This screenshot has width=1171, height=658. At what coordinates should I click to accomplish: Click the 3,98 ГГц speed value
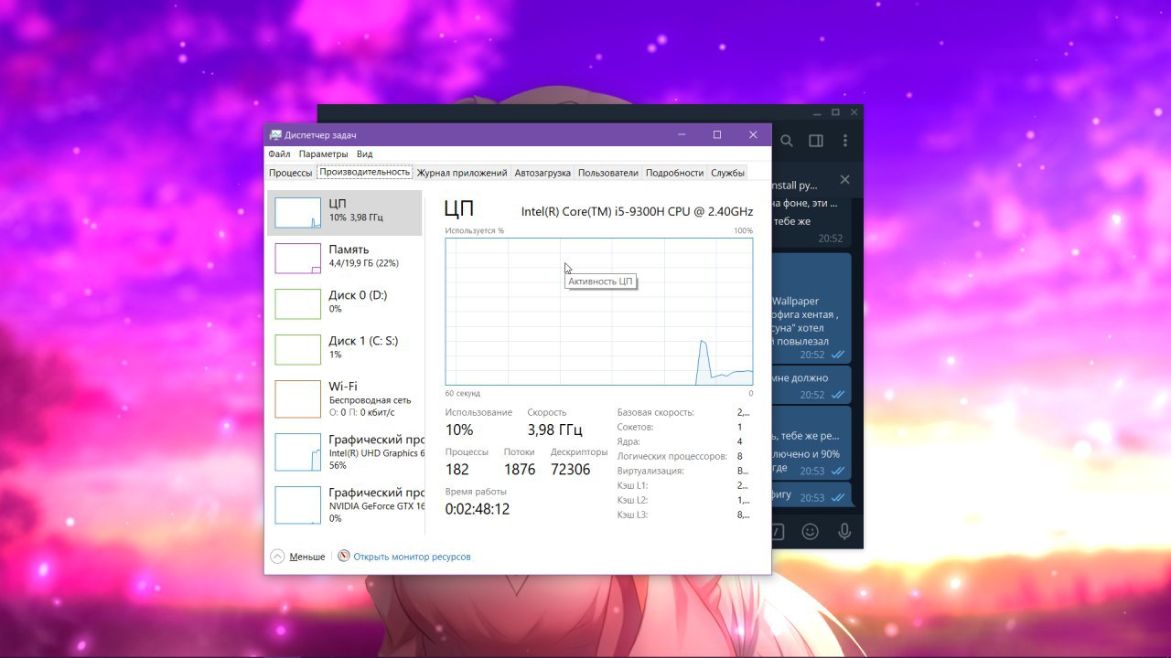pos(554,430)
